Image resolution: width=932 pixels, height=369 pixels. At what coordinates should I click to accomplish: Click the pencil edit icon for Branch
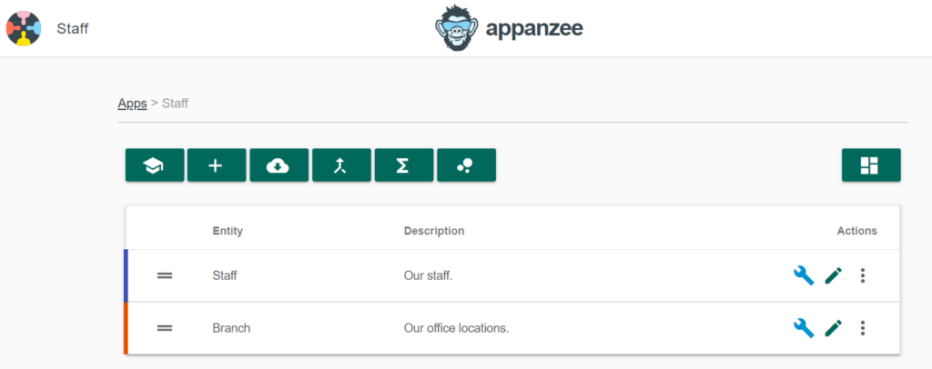(834, 327)
